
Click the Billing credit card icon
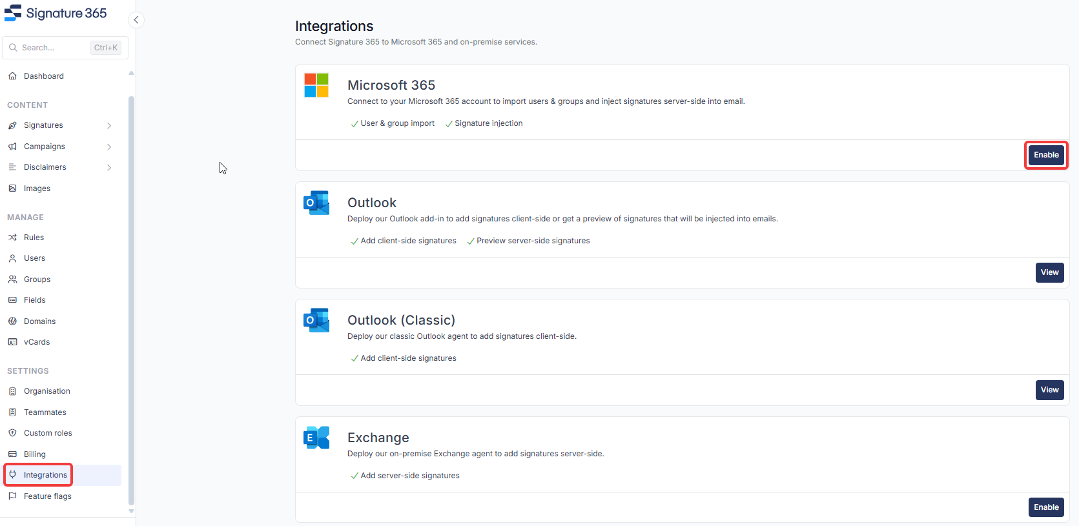pos(12,454)
